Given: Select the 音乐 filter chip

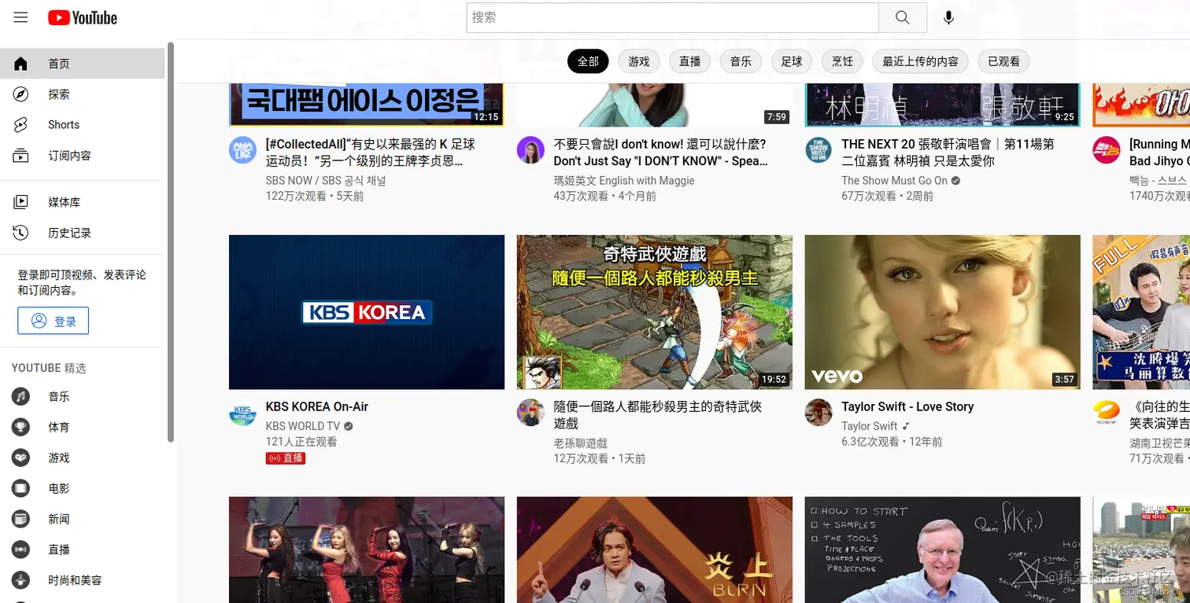Looking at the screenshot, I should click(x=741, y=61).
